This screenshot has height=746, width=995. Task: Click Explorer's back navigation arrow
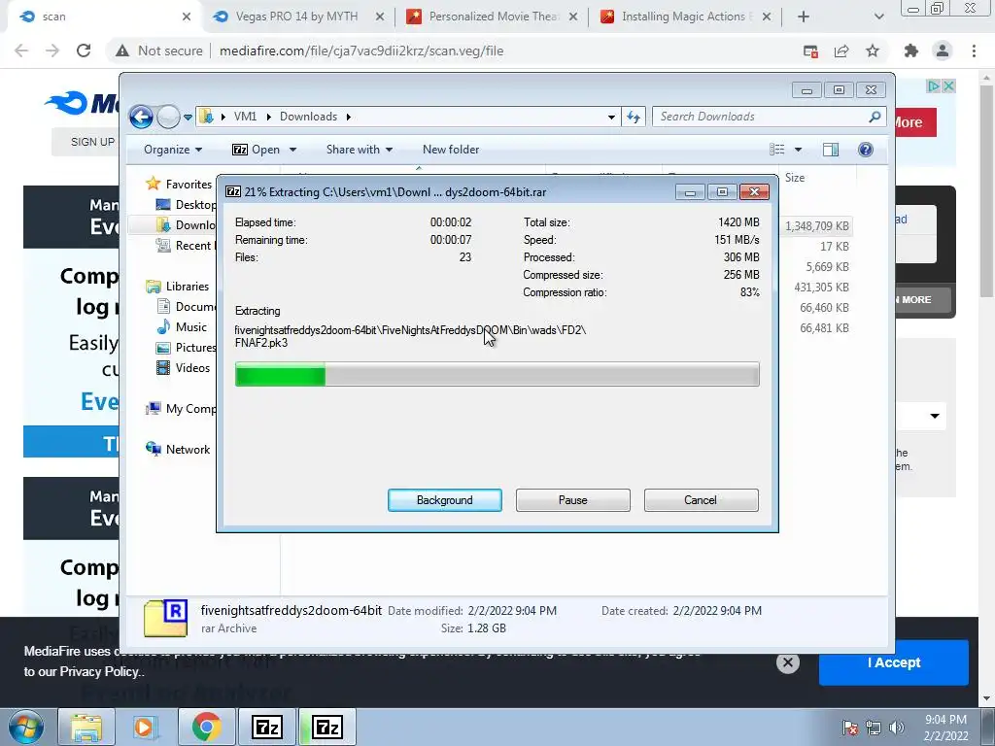[141, 117]
